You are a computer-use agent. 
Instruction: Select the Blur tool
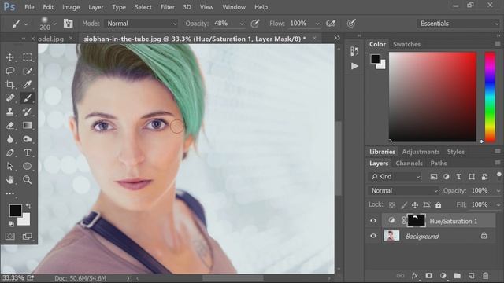(x=10, y=139)
